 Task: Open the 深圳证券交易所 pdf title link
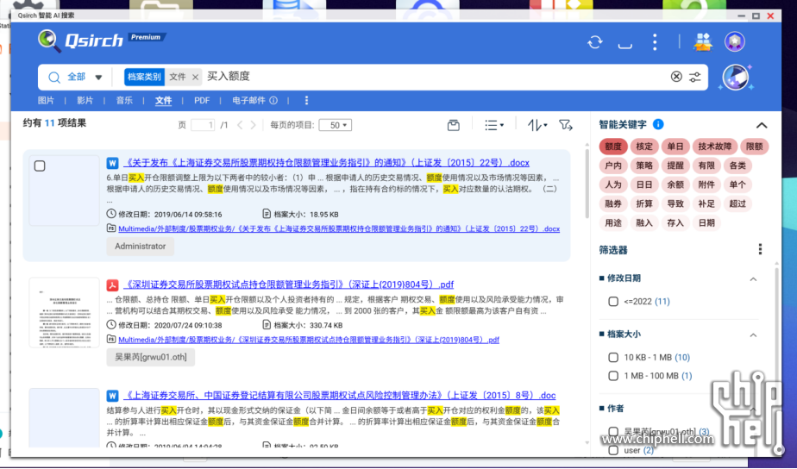(x=289, y=284)
